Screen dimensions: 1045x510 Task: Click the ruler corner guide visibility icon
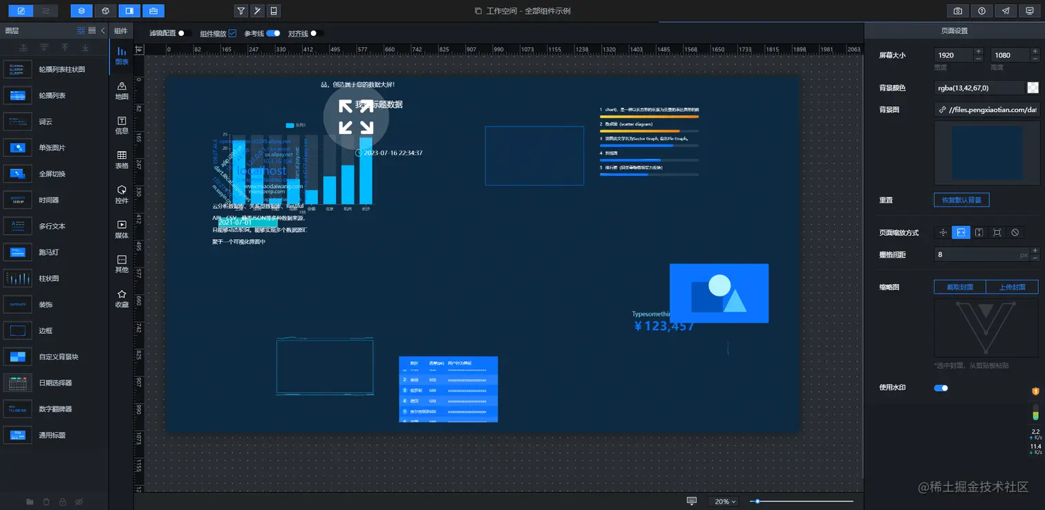(x=139, y=50)
